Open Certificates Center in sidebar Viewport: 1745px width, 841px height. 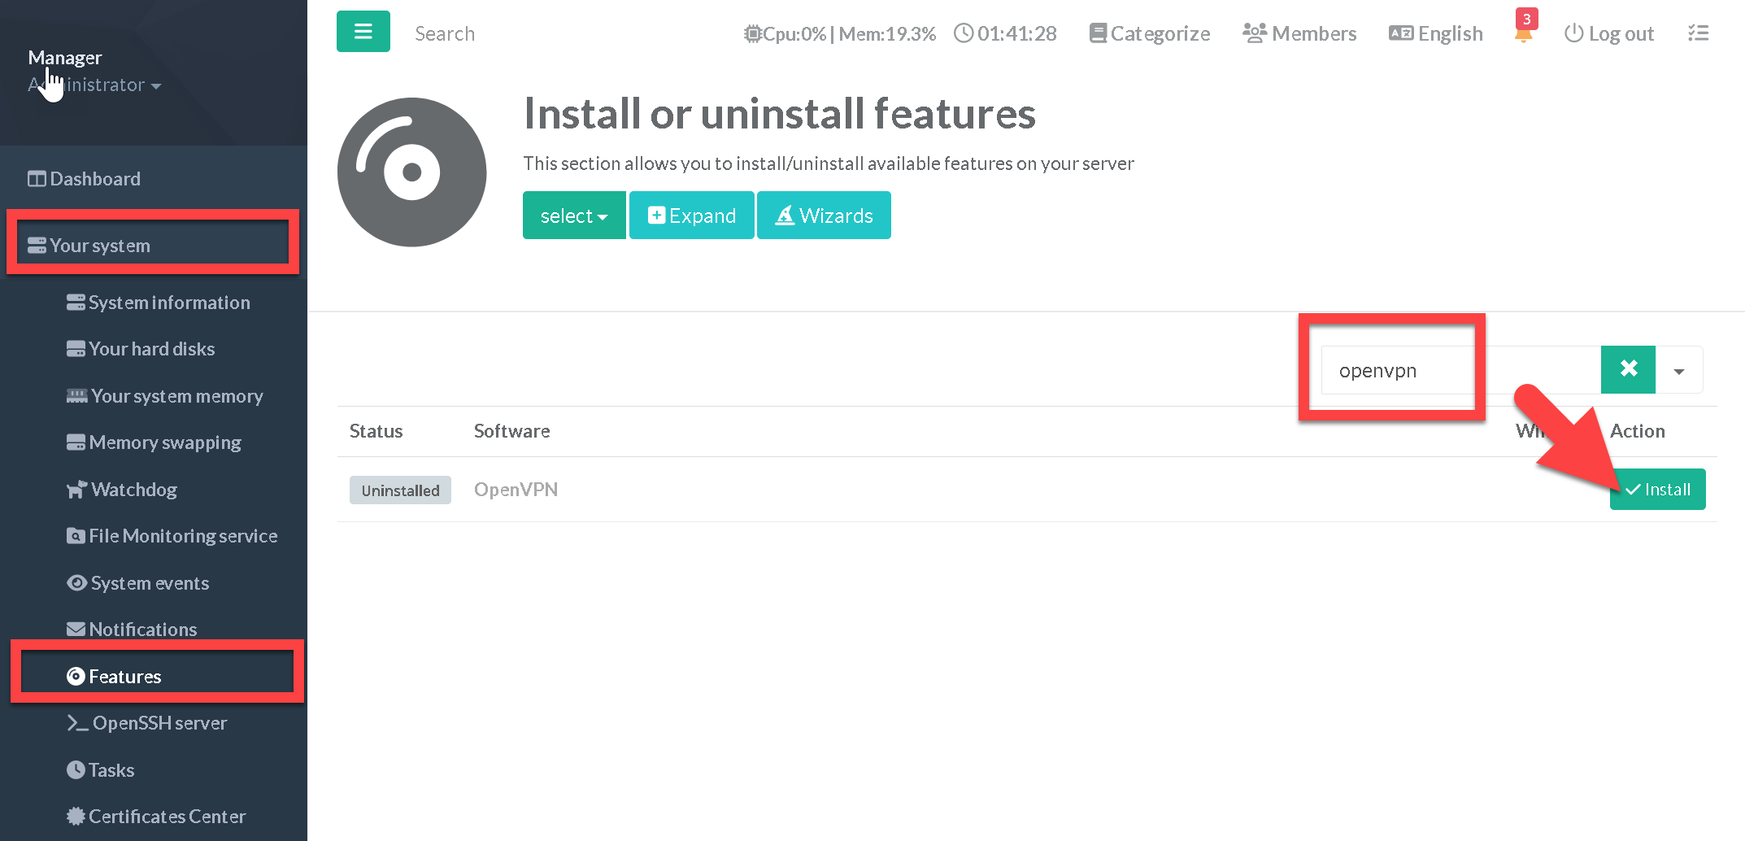(167, 817)
